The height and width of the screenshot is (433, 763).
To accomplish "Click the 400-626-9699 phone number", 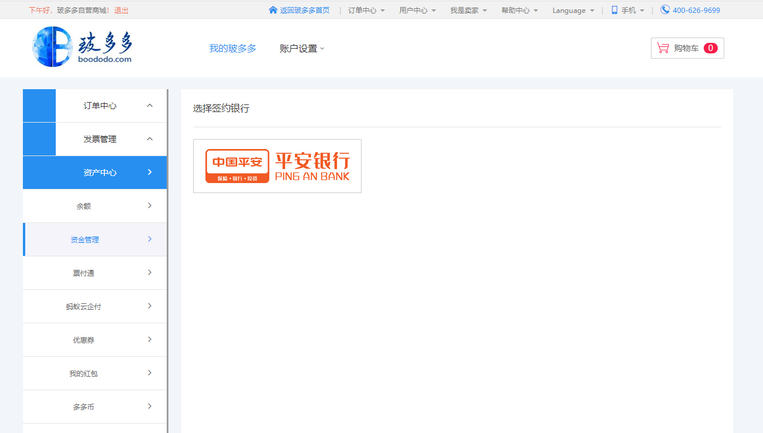I will tap(696, 11).
